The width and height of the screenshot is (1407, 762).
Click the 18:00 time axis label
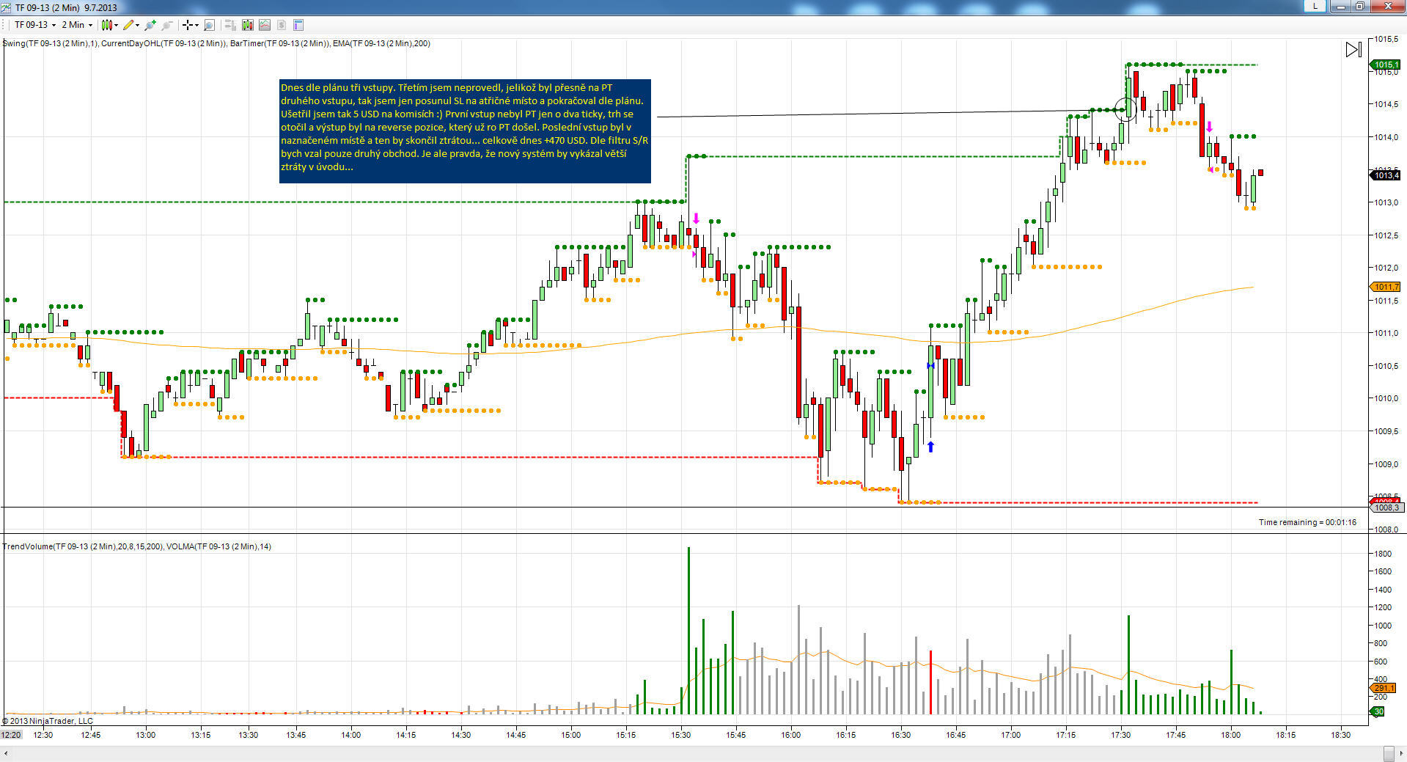pyautogui.click(x=1230, y=735)
